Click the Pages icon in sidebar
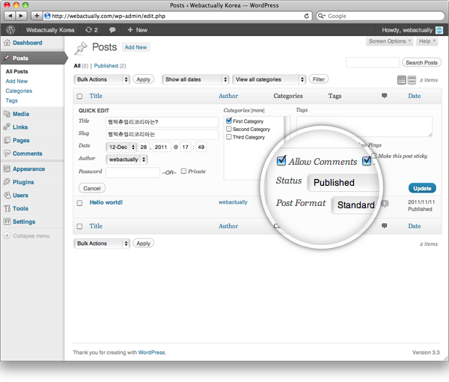 [7, 140]
